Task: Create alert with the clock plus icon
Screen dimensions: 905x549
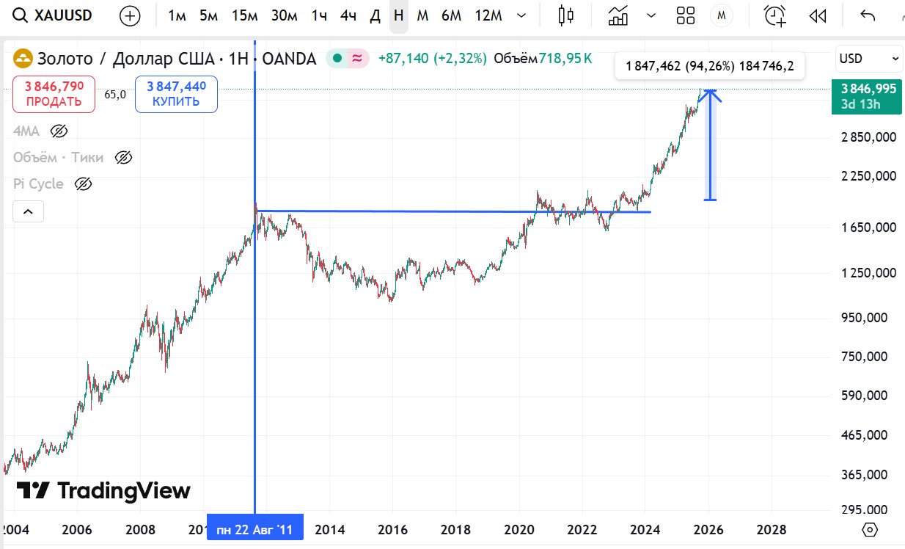Action: click(x=774, y=15)
